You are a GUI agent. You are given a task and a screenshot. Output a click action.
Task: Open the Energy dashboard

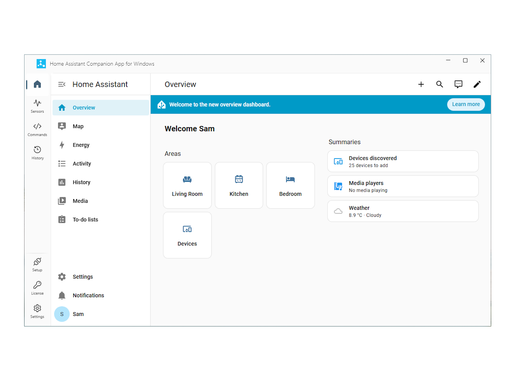click(101, 145)
